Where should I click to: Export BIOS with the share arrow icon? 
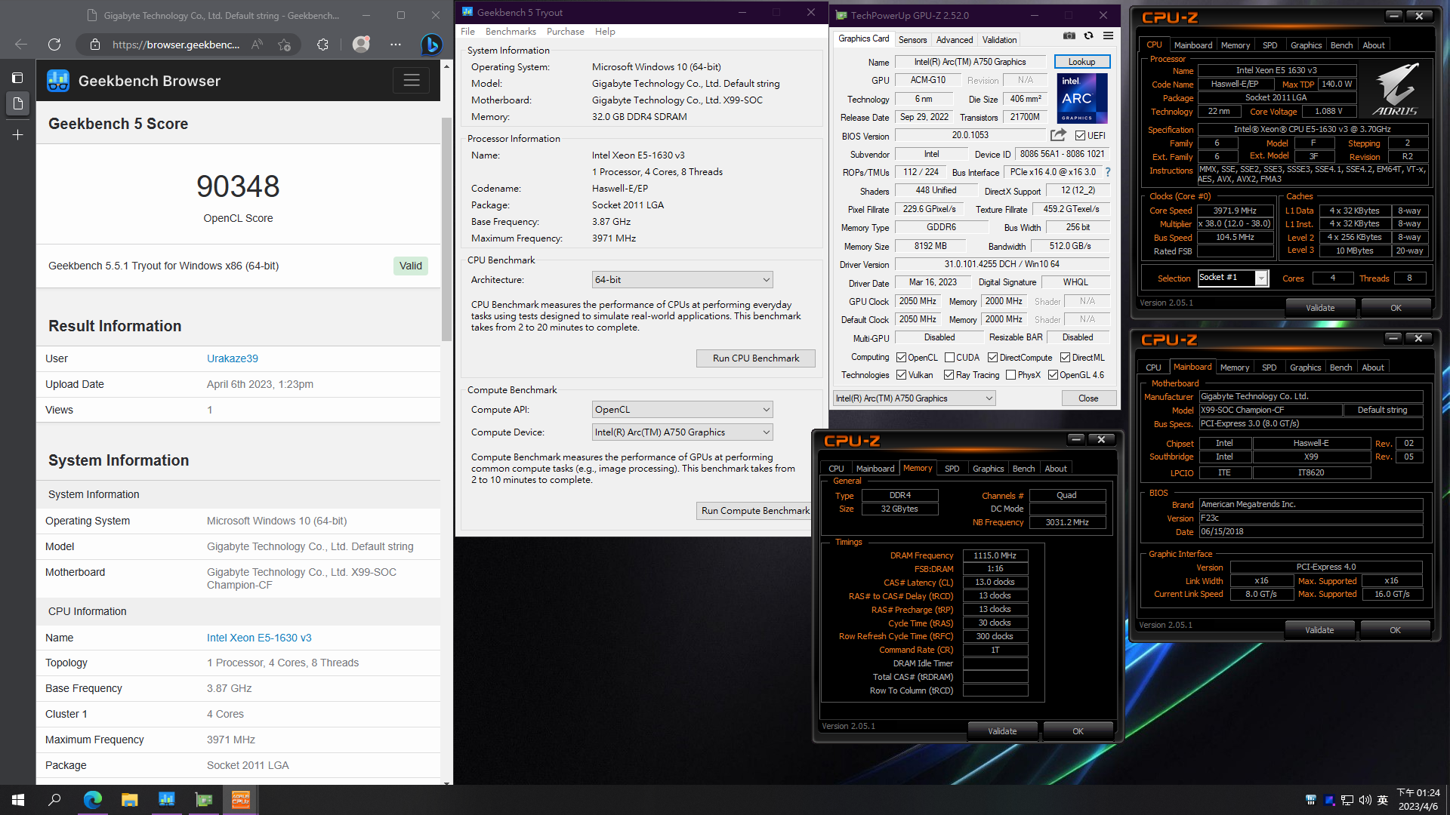click(x=1058, y=135)
